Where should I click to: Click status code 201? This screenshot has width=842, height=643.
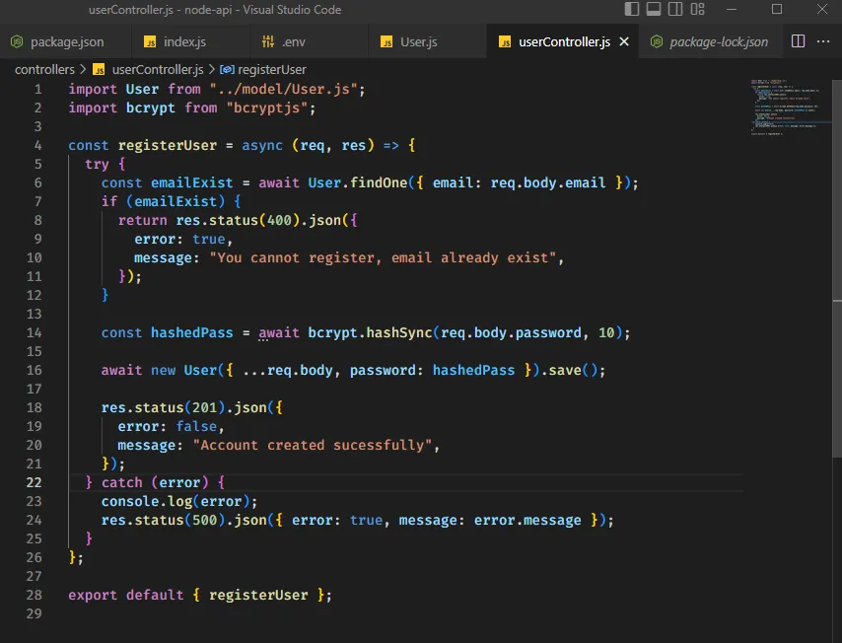(x=205, y=407)
